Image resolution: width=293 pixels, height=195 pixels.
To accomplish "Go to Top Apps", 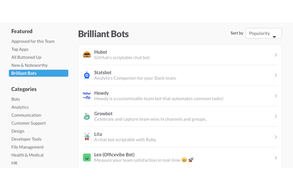I will click(20, 49).
